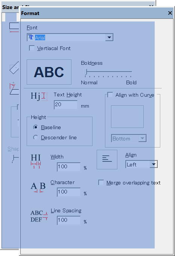Toggle the Align with Curve checkbox
The image size is (175, 256).
(x=110, y=95)
